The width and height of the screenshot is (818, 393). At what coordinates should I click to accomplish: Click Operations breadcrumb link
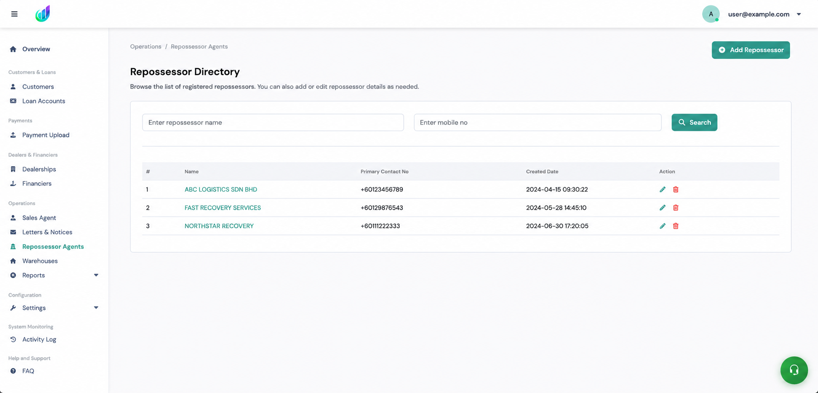(x=146, y=47)
